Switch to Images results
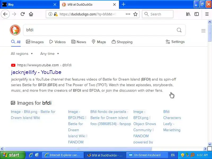This screenshot has height=159, width=212. pos(35,42)
